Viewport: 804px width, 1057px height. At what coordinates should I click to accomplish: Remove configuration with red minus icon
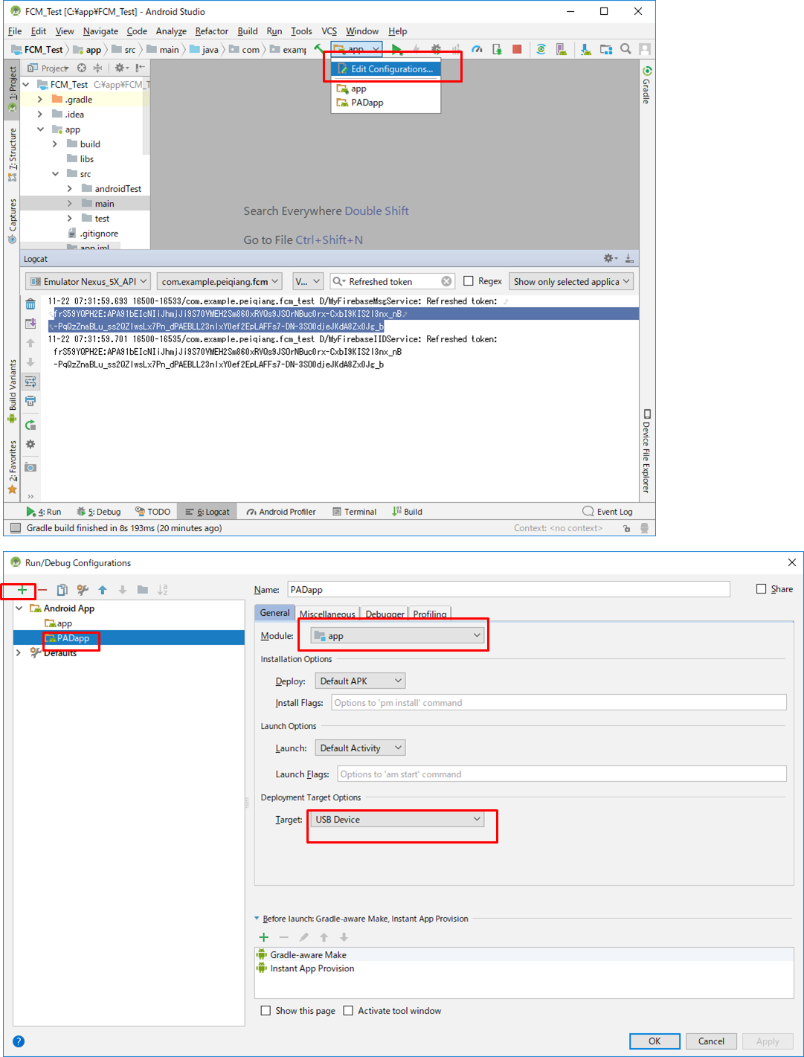42,590
